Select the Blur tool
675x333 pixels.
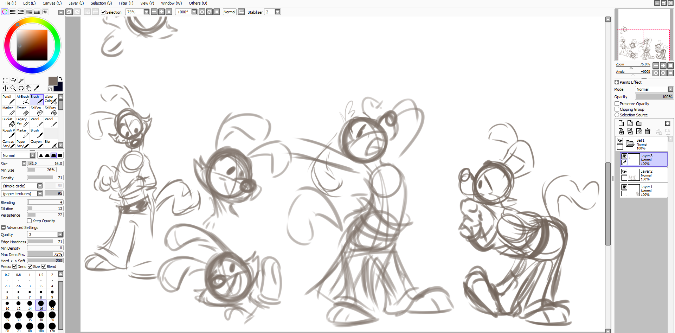(51, 144)
